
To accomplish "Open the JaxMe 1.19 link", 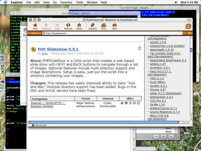I will pos(157,104).
